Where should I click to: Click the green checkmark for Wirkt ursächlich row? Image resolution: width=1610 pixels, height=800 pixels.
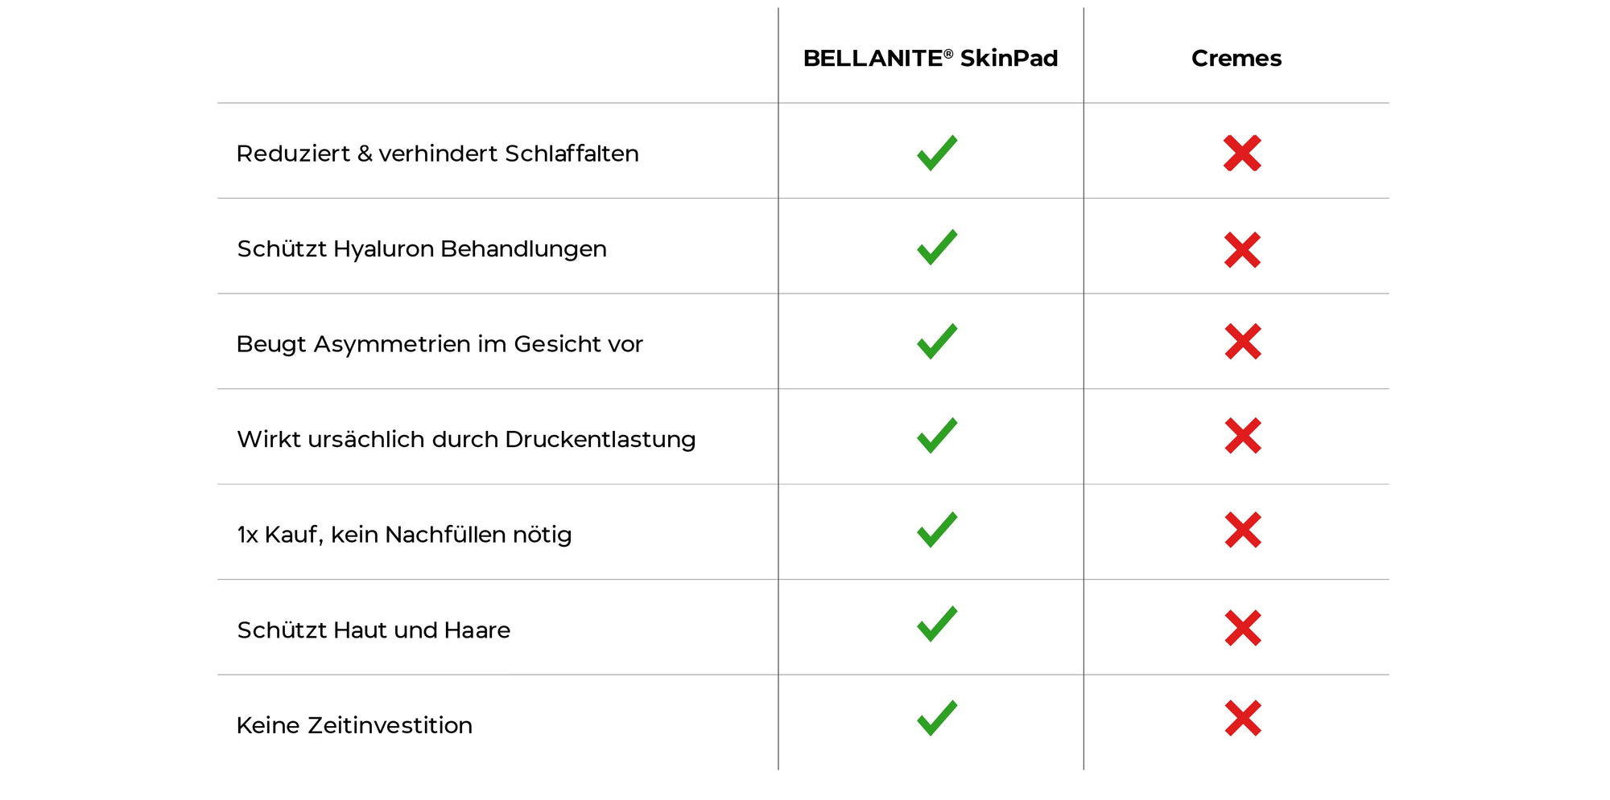937,436
